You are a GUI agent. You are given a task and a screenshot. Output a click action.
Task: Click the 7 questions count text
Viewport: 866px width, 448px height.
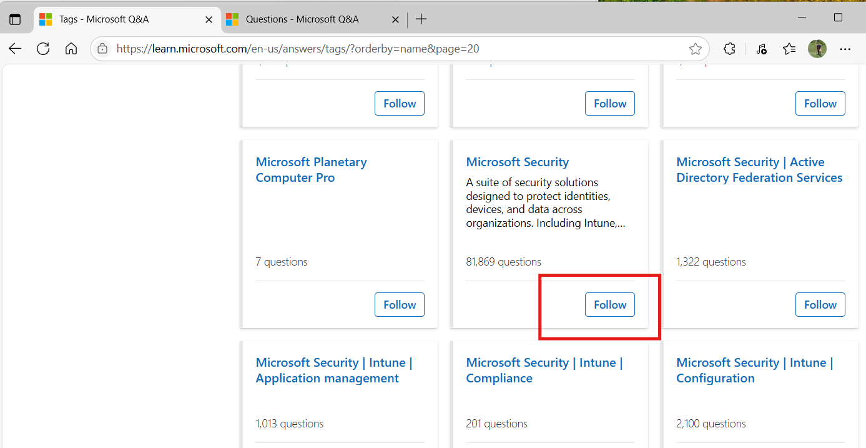point(282,262)
